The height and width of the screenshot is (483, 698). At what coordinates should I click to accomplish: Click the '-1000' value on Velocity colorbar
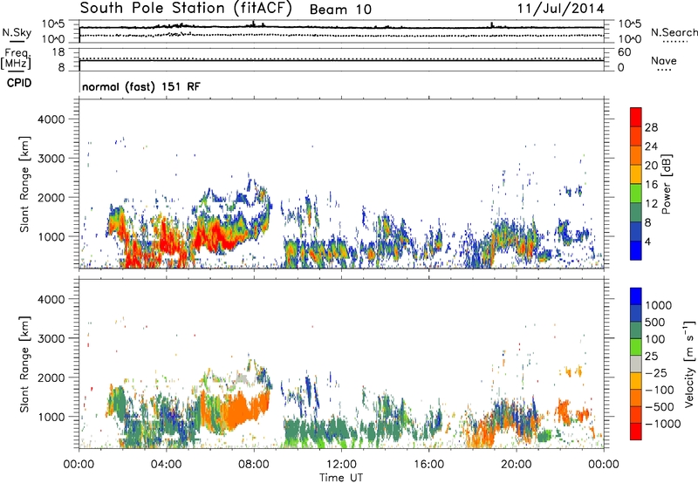click(662, 424)
